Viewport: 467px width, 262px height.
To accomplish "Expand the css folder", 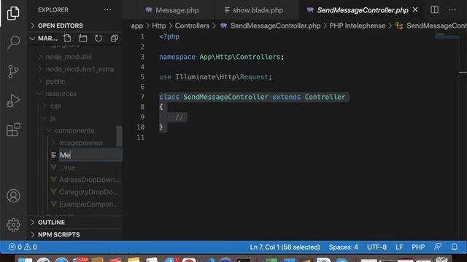I will (x=55, y=106).
